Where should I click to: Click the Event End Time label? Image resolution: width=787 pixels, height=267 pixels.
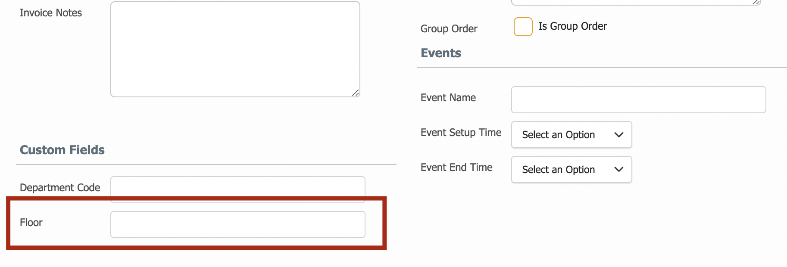click(x=456, y=168)
